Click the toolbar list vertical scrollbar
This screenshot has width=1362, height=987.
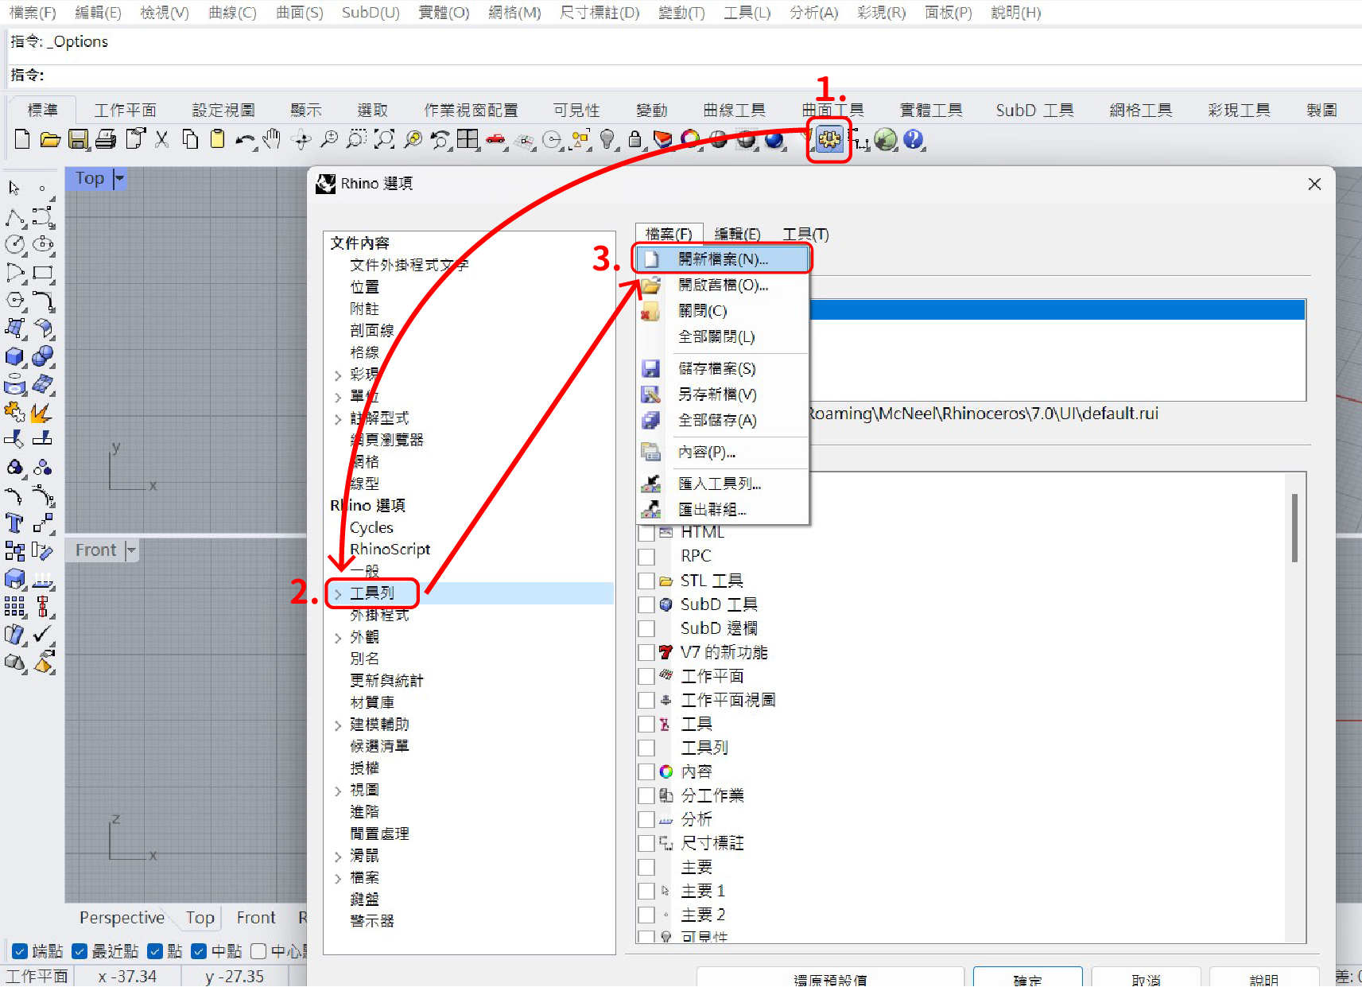coord(1294,528)
